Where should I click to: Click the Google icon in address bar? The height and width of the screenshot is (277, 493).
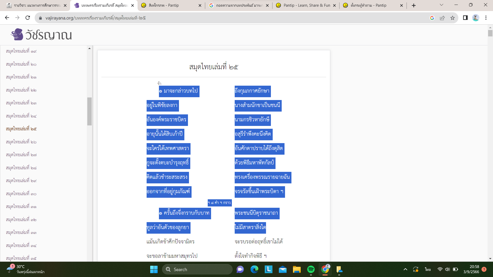432,18
